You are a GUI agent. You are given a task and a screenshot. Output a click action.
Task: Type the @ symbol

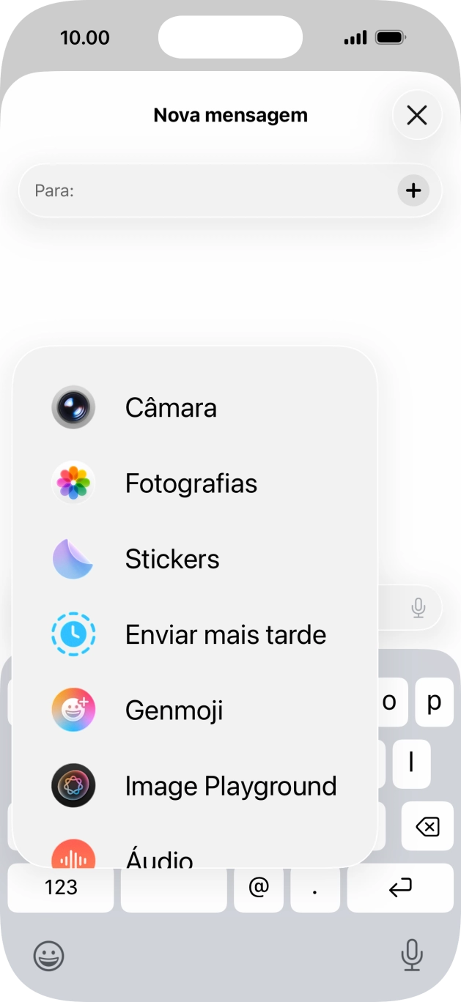pos(258,888)
